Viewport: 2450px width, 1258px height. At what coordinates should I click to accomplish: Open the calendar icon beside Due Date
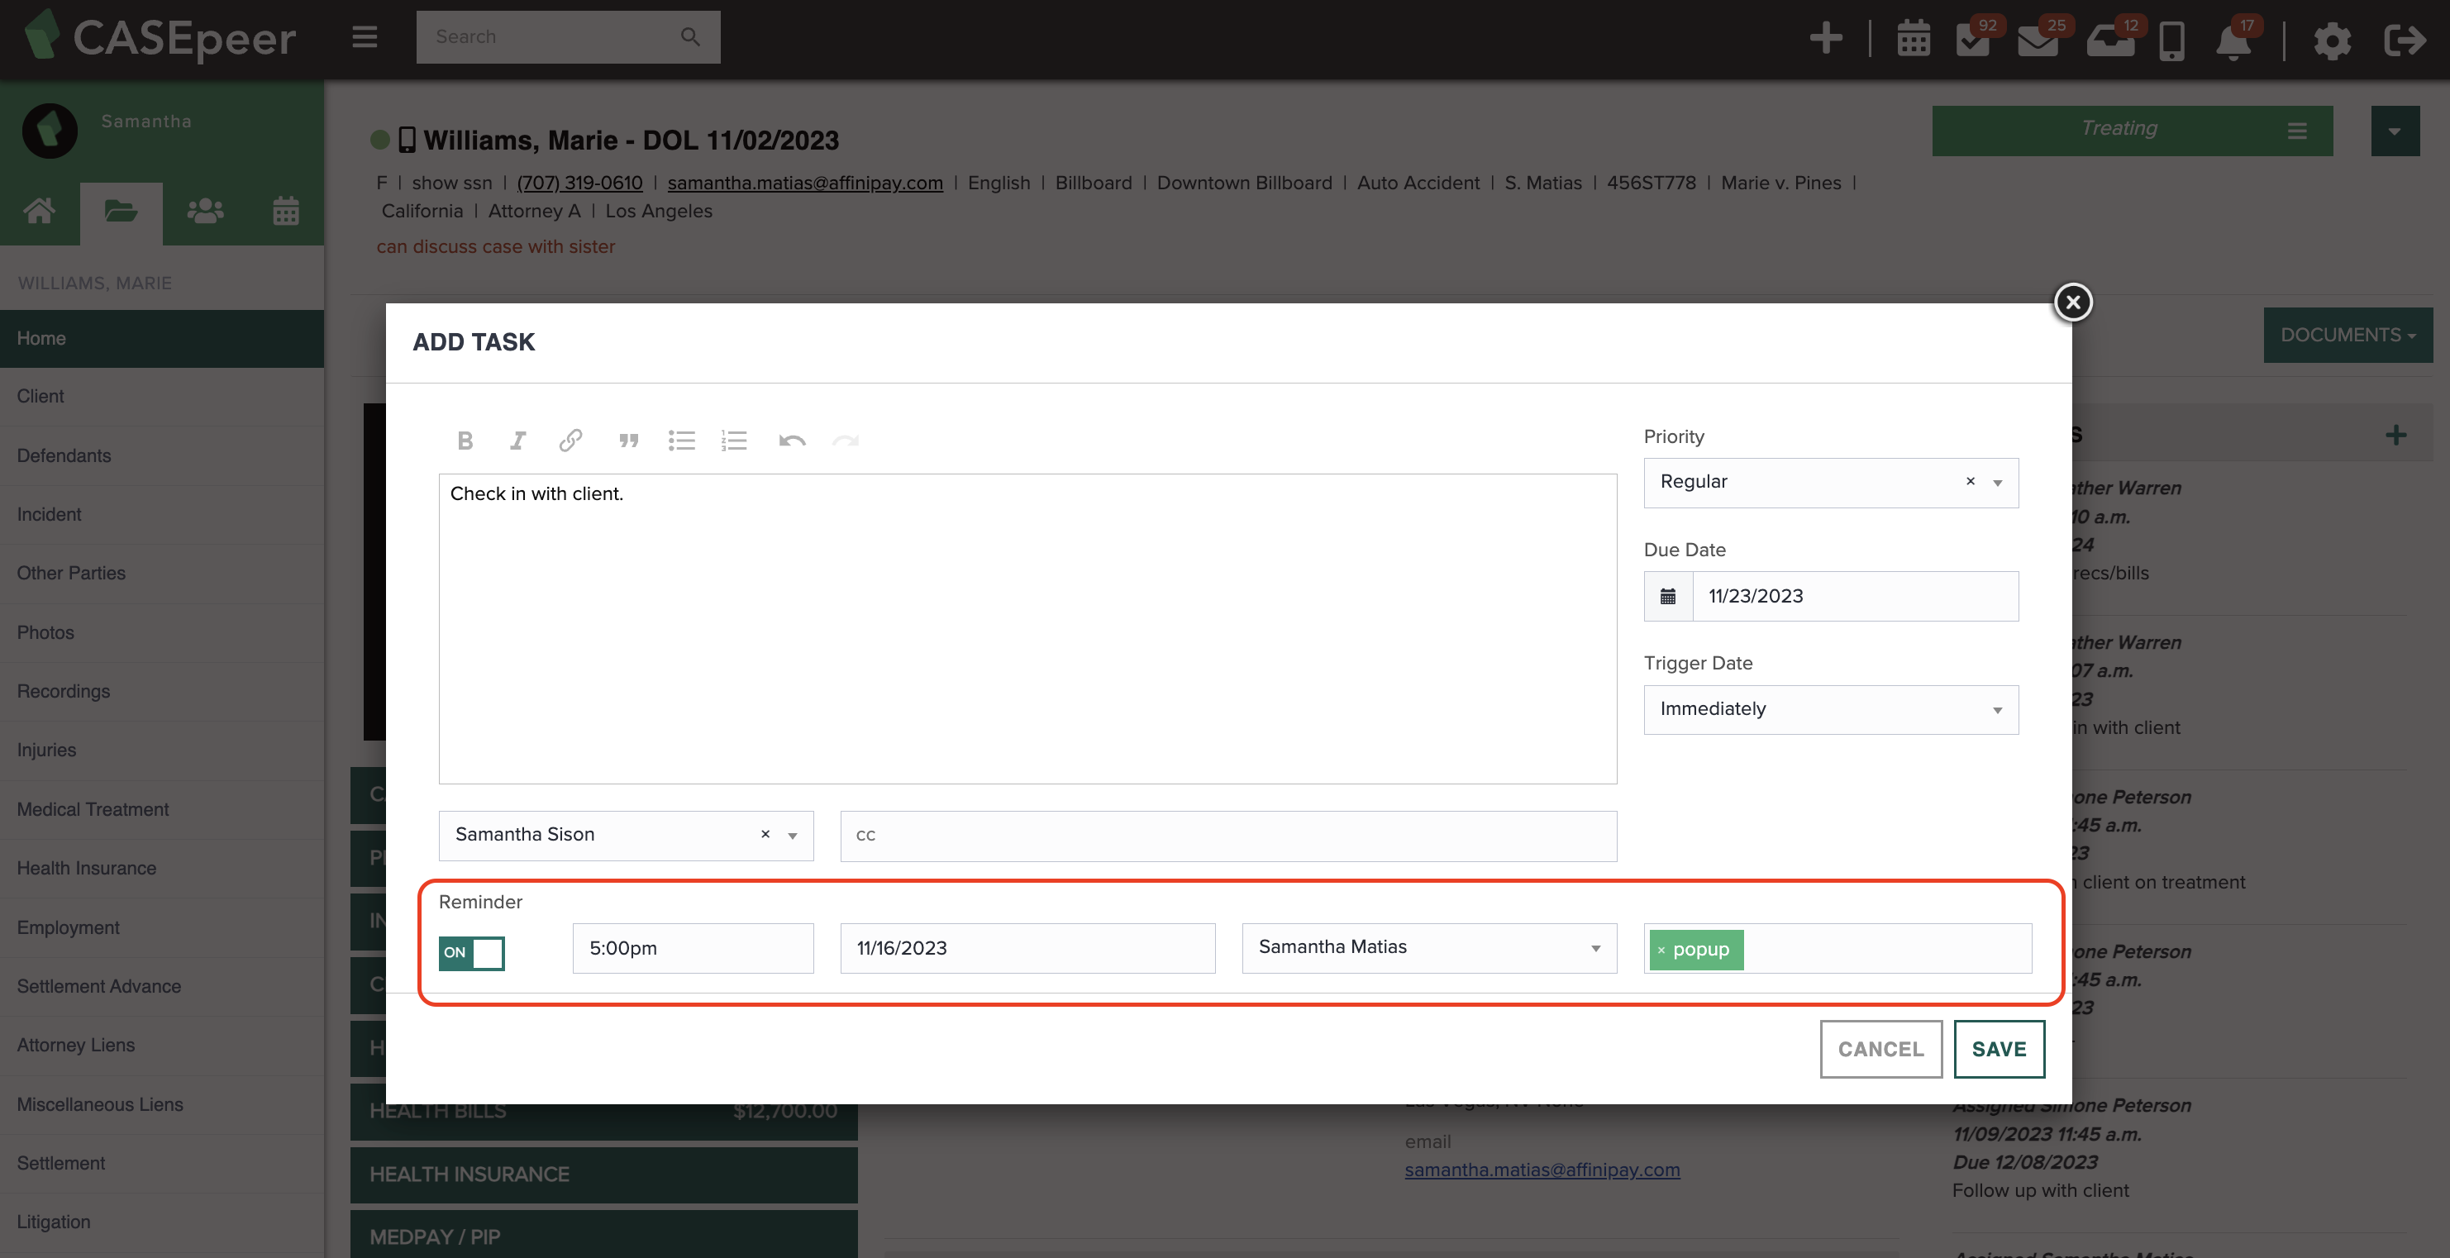pyautogui.click(x=1668, y=596)
